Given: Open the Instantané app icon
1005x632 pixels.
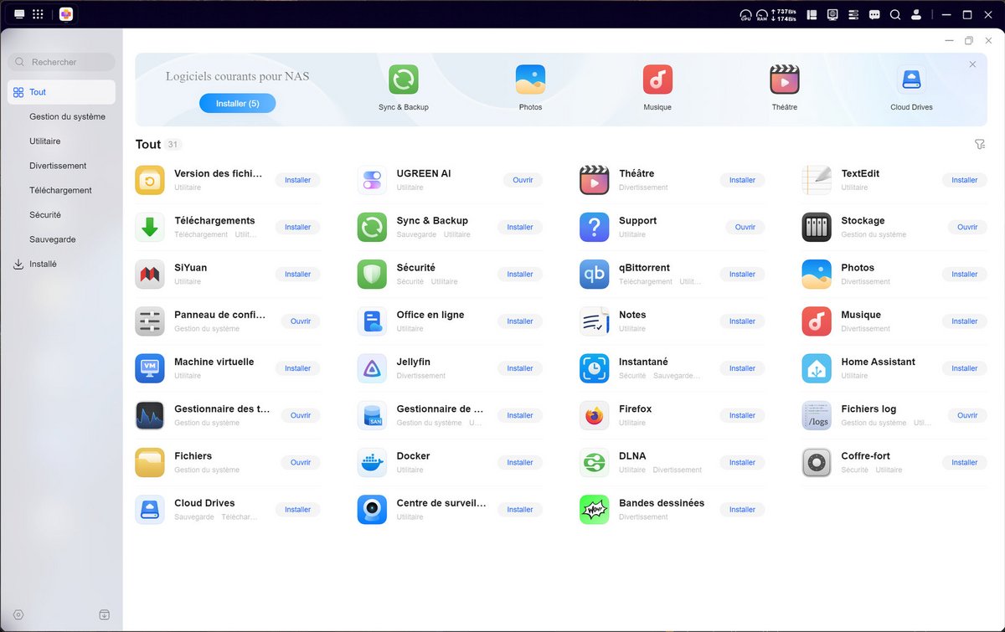Looking at the screenshot, I should (x=595, y=368).
